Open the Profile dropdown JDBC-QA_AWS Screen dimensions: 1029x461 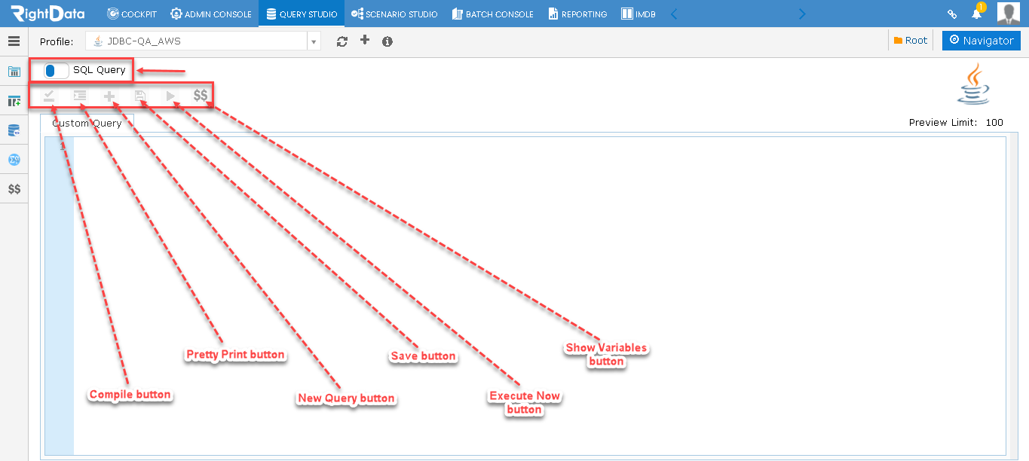(203, 41)
